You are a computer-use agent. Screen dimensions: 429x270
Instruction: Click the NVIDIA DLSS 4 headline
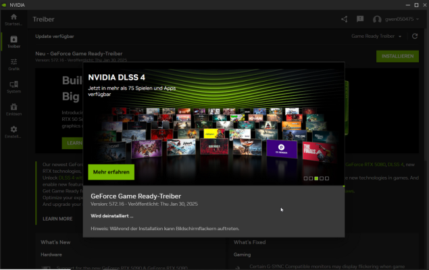click(117, 78)
